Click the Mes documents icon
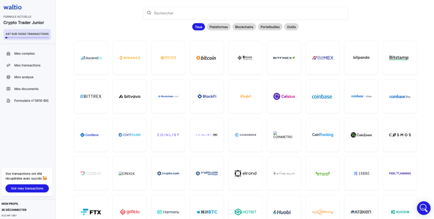Screen dimensions: 434x219 click(8, 89)
